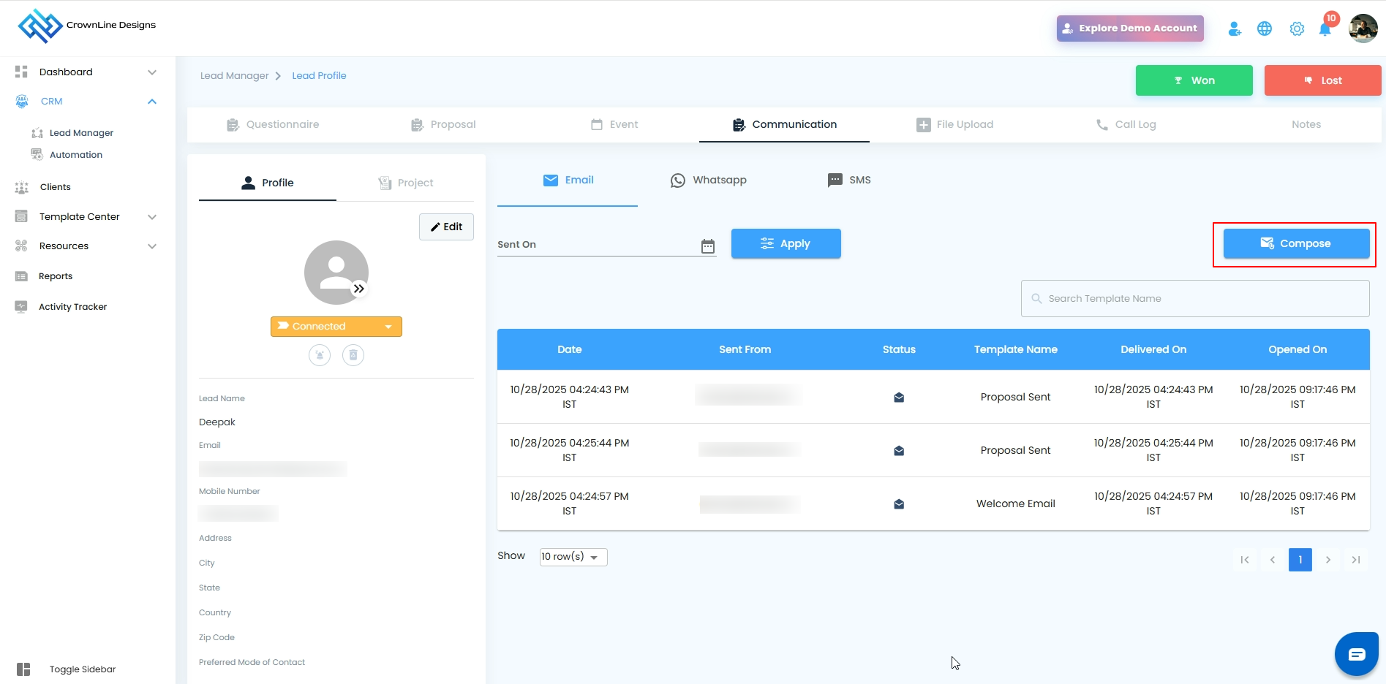Switch to the Project tab in lead panel
The image size is (1386, 684).
click(405, 183)
